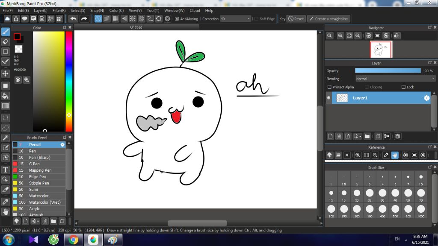
Task: Open the Windows Start menu
Action: click(9, 240)
